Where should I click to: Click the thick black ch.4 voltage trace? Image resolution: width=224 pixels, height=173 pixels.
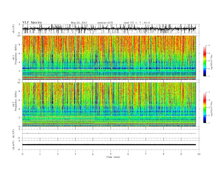(109, 145)
